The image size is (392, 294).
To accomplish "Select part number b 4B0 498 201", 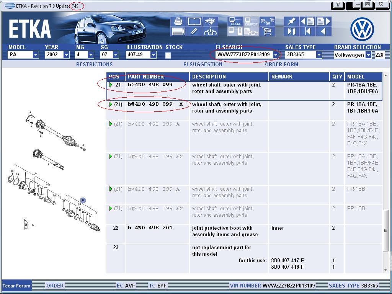I will (x=150, y=228).
